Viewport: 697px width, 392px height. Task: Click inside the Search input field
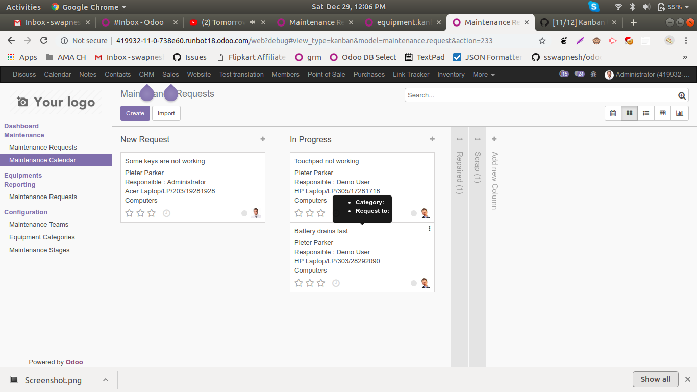click(x=510, y=95)
